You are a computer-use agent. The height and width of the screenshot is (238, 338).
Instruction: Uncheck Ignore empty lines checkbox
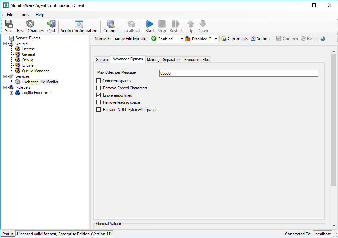(x=98, y=95)
